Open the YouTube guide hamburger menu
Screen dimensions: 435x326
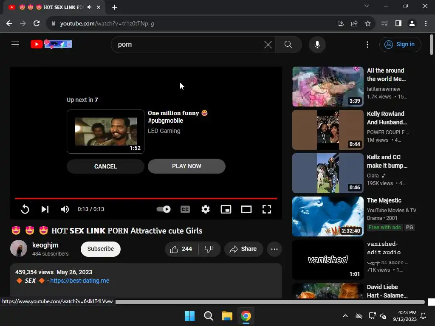click(x=15, y=44)
